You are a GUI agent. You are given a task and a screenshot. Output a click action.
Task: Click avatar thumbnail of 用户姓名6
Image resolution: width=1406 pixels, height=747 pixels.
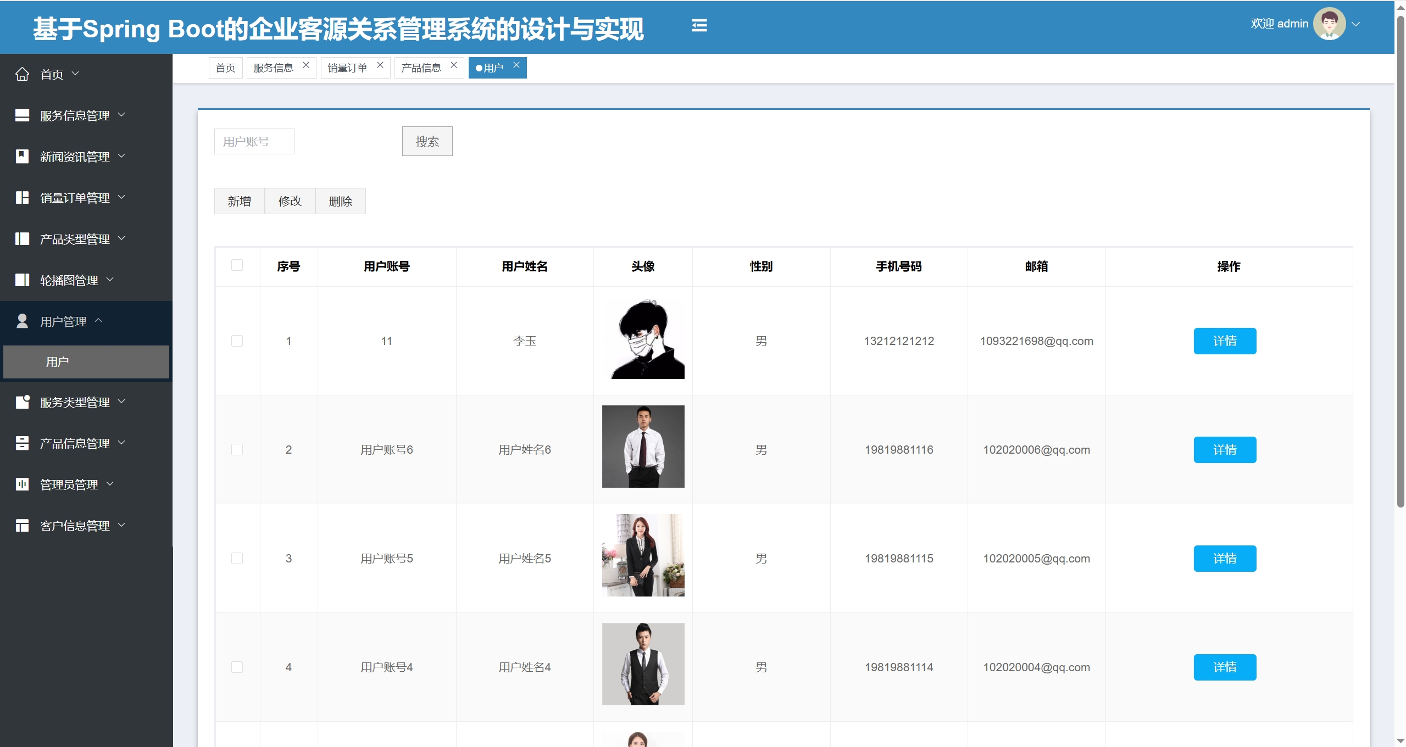tap(643, 447)
